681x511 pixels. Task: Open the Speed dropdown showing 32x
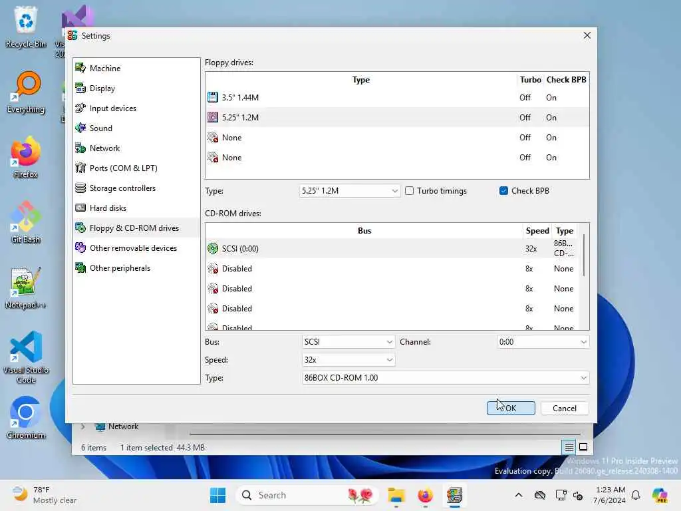tap(348, 360)
